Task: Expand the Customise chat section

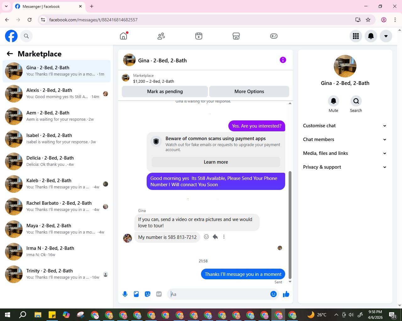Action: coord(345,126)
